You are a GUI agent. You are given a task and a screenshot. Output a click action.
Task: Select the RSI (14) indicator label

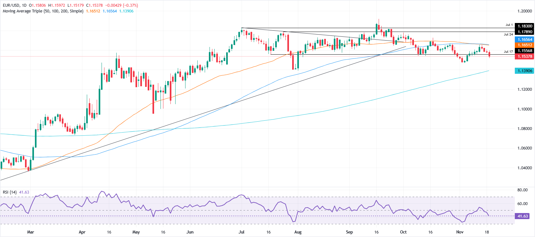[x=10, y=192]
